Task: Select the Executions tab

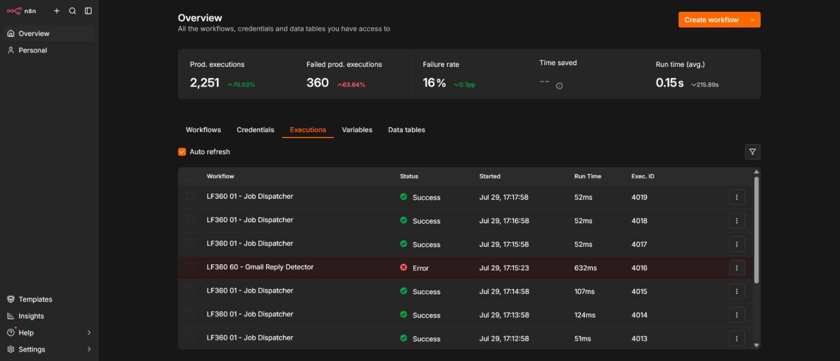Action: 308,130
